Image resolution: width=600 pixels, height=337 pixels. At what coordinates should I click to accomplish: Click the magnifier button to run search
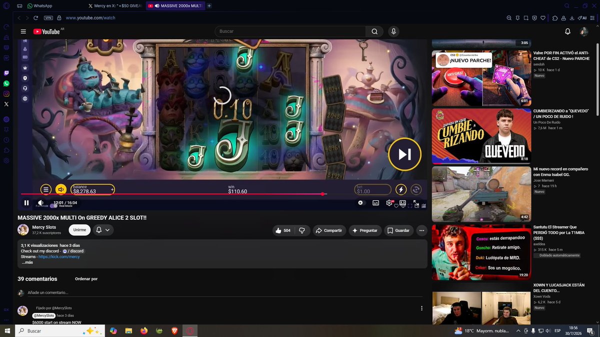374,31
